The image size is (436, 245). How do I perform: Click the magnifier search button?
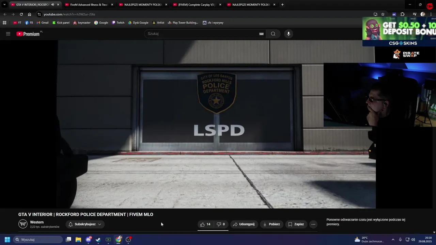click(273, 34)
